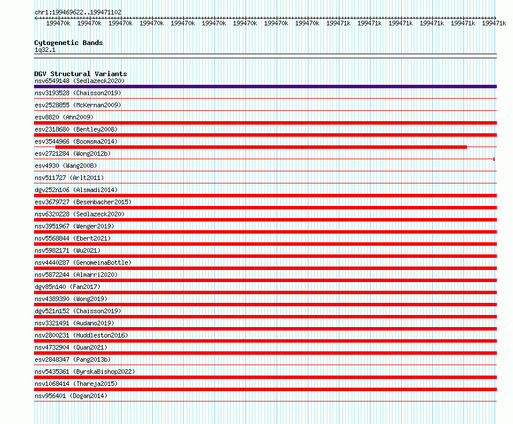Click nsv956401 (Dogan2014) label
This screenshot has width=513, height=424.
[x=71, y=396]
